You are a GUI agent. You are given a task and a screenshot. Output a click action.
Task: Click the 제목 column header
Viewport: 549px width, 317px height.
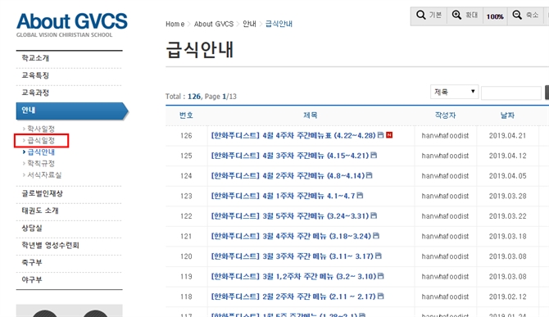pos(311,115)
